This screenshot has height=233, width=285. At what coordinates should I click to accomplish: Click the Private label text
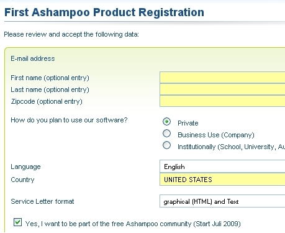coord(188,123)
